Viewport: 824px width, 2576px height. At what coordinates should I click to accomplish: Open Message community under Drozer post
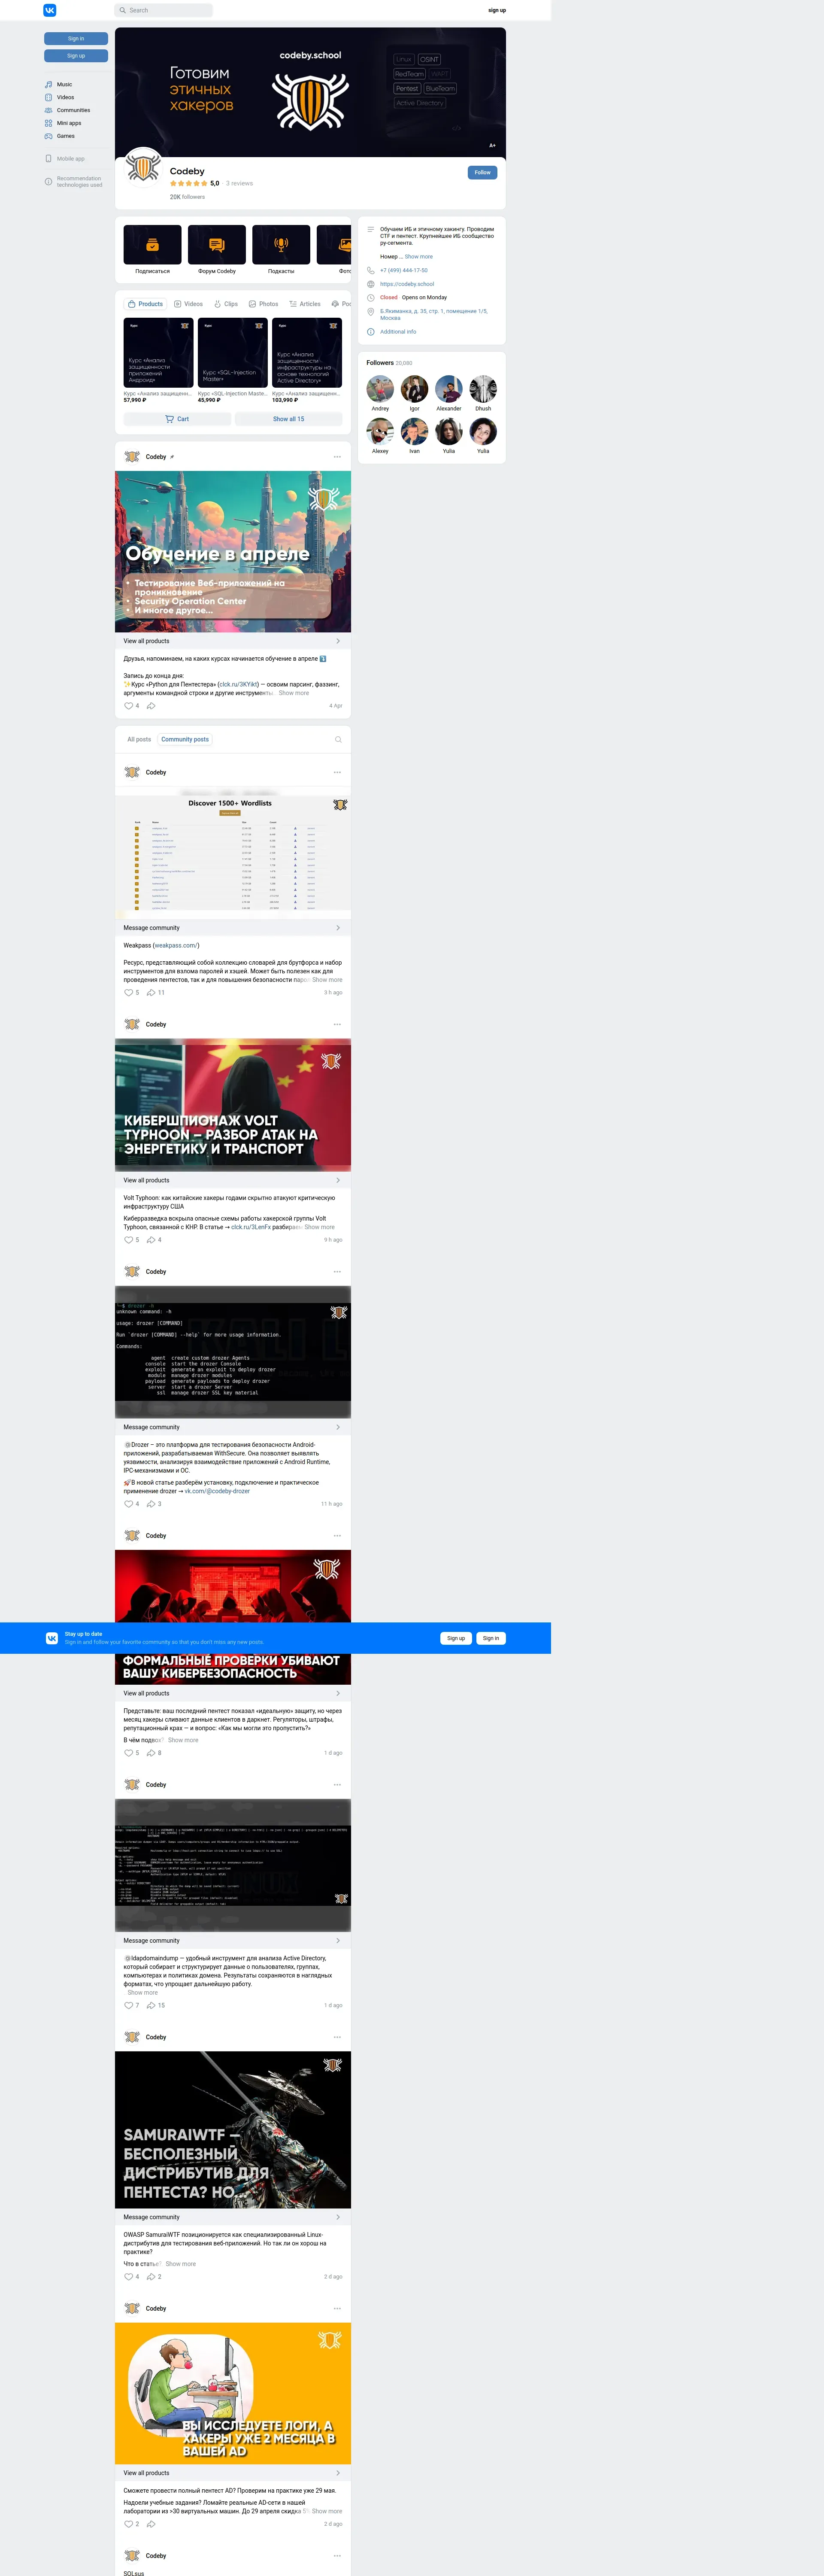click(232, 1427)
